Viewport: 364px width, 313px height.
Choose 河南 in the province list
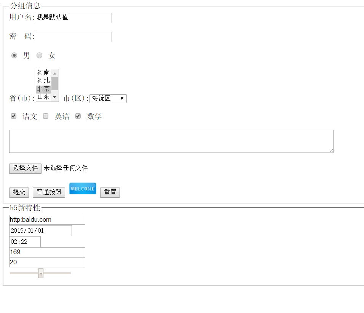tap(43, 73)
